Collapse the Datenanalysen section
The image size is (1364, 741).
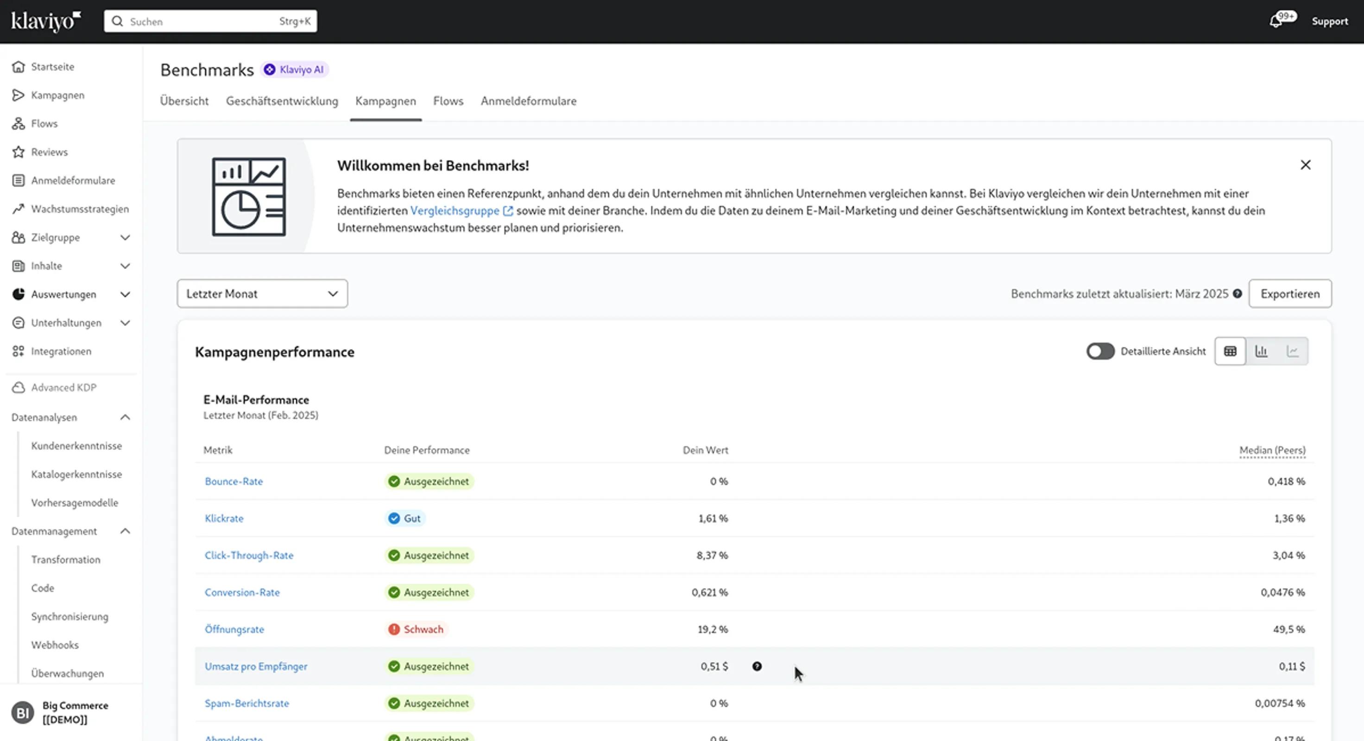point(125,418)
